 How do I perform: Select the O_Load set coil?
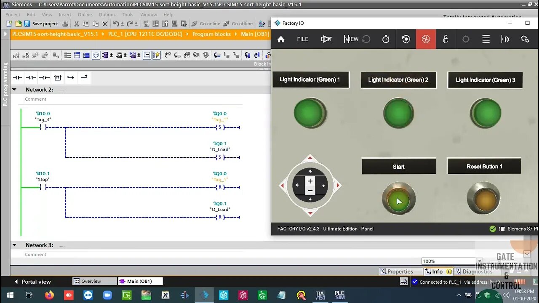(x=219, y=157)
